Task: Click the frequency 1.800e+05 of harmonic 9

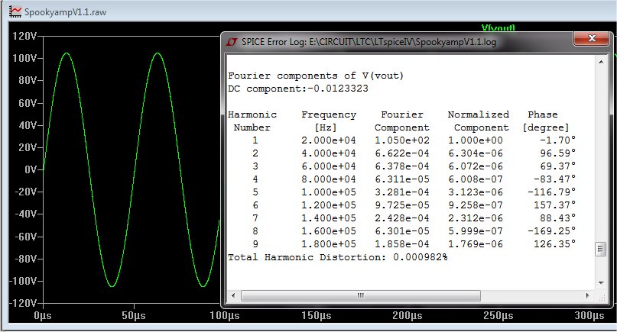Action: coord(329,244)
